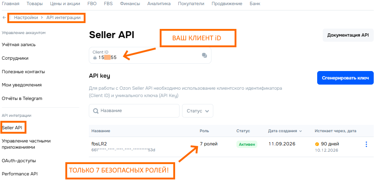This screenshot has width=384, height=182.
Task: Open Цены и акции menu
Action: click(x=65, y=4)
